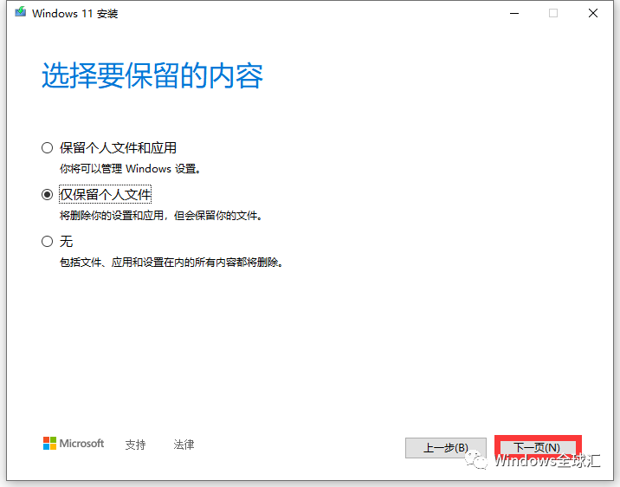
Task: Click the heading "选择要保留的内容"
Action: [x=152, y=75]
